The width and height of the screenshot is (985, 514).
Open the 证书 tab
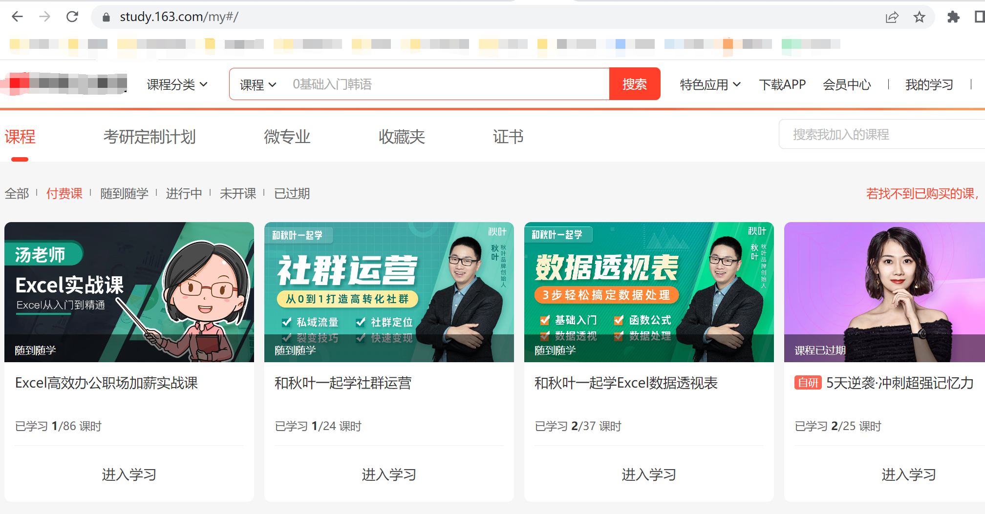click(508, 137)
